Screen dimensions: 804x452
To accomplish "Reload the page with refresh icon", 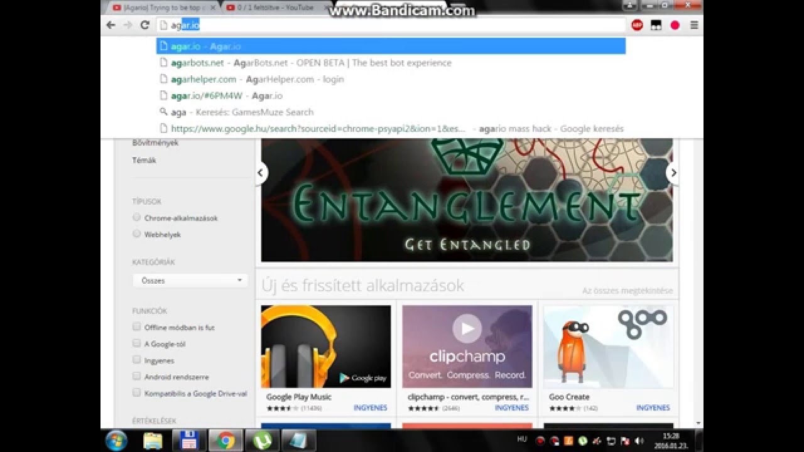I will point(144,25).
